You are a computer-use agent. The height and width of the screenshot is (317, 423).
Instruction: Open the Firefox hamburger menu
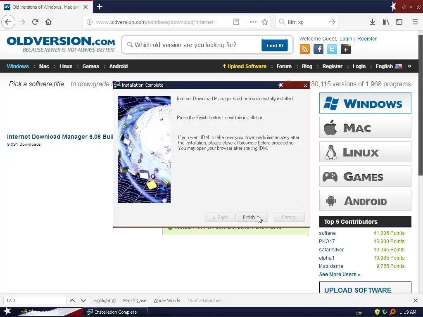(415, 22)
